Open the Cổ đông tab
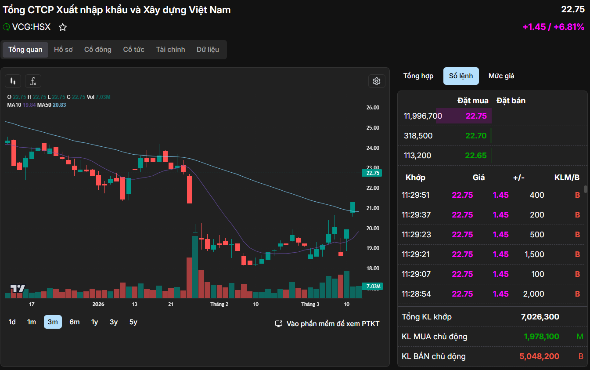The height and width of the screenshot is (370, 590). click(98, 50)
